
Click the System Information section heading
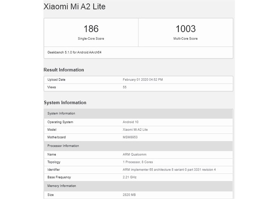65,103
